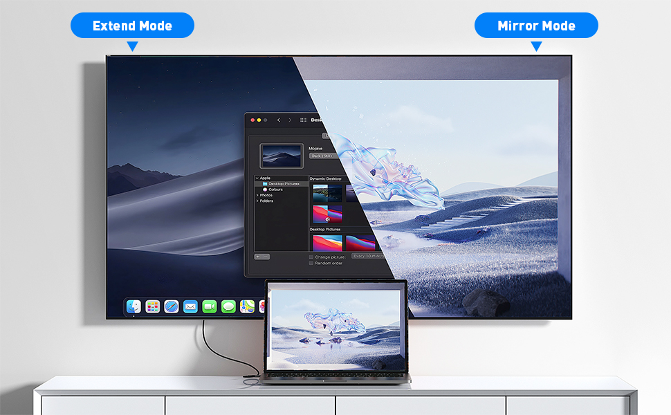
Task: Open Finder from the Dock
Action: point(134,306)
